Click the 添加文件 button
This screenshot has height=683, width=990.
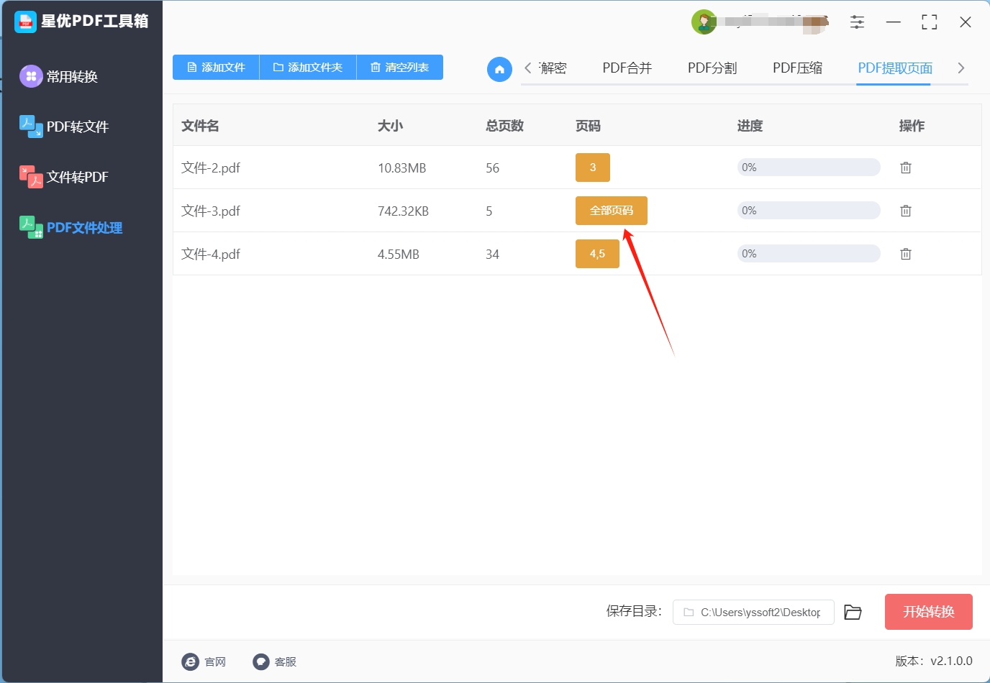coord(216,68)
